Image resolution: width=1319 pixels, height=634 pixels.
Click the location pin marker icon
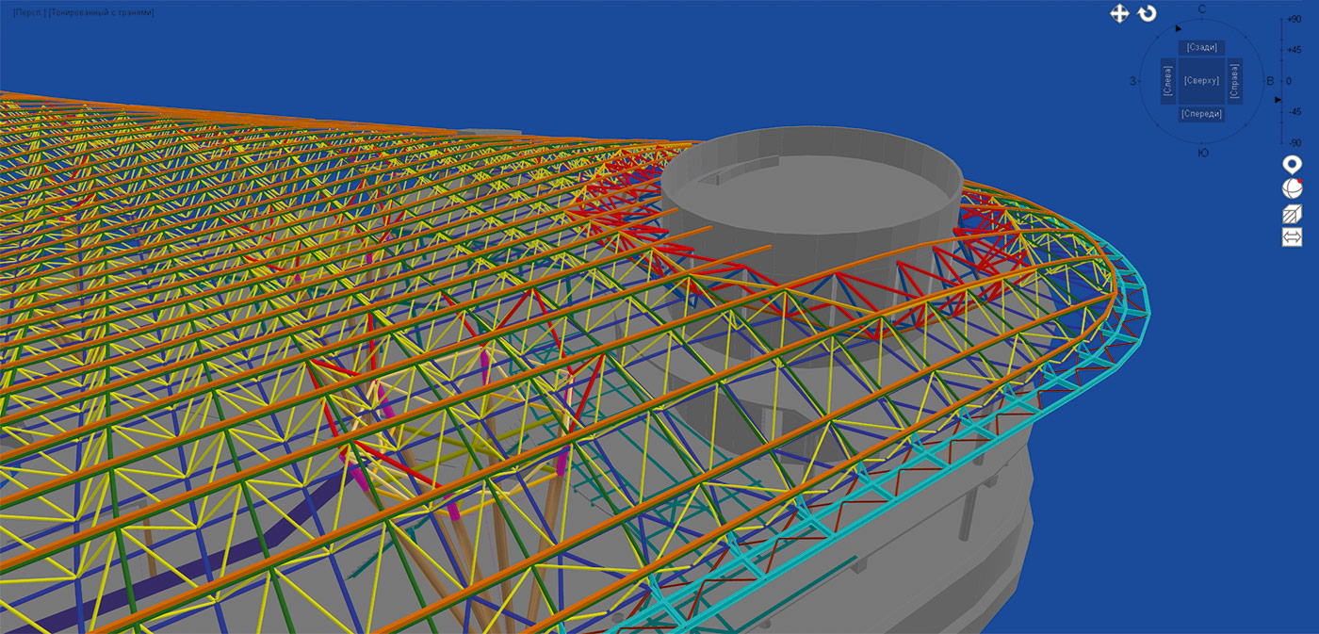(1292, 165)
